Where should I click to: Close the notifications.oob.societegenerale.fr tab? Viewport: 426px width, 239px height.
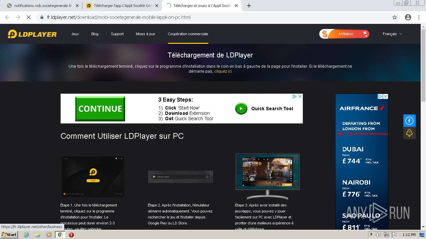(x=77, y=6)
